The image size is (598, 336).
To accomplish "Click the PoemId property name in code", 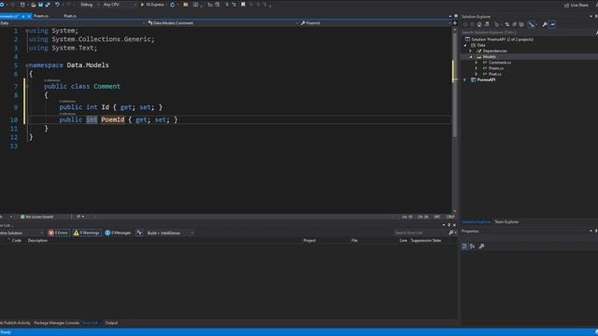I will point(112,119).
